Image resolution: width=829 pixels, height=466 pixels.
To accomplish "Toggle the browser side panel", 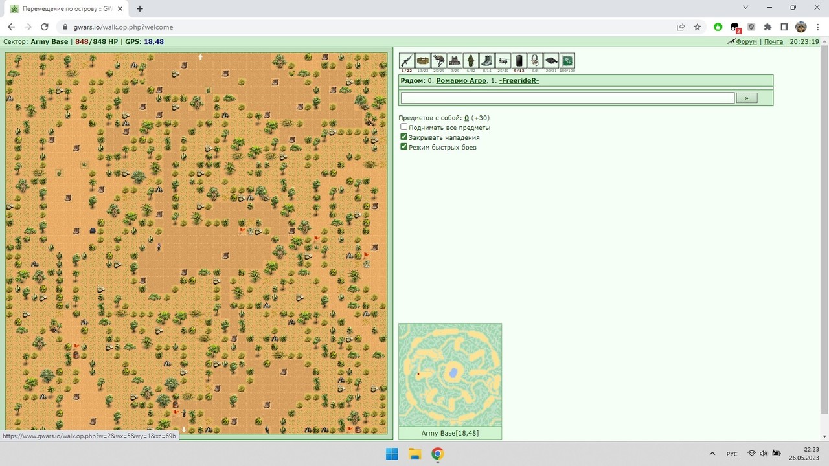I will [784, 27].
